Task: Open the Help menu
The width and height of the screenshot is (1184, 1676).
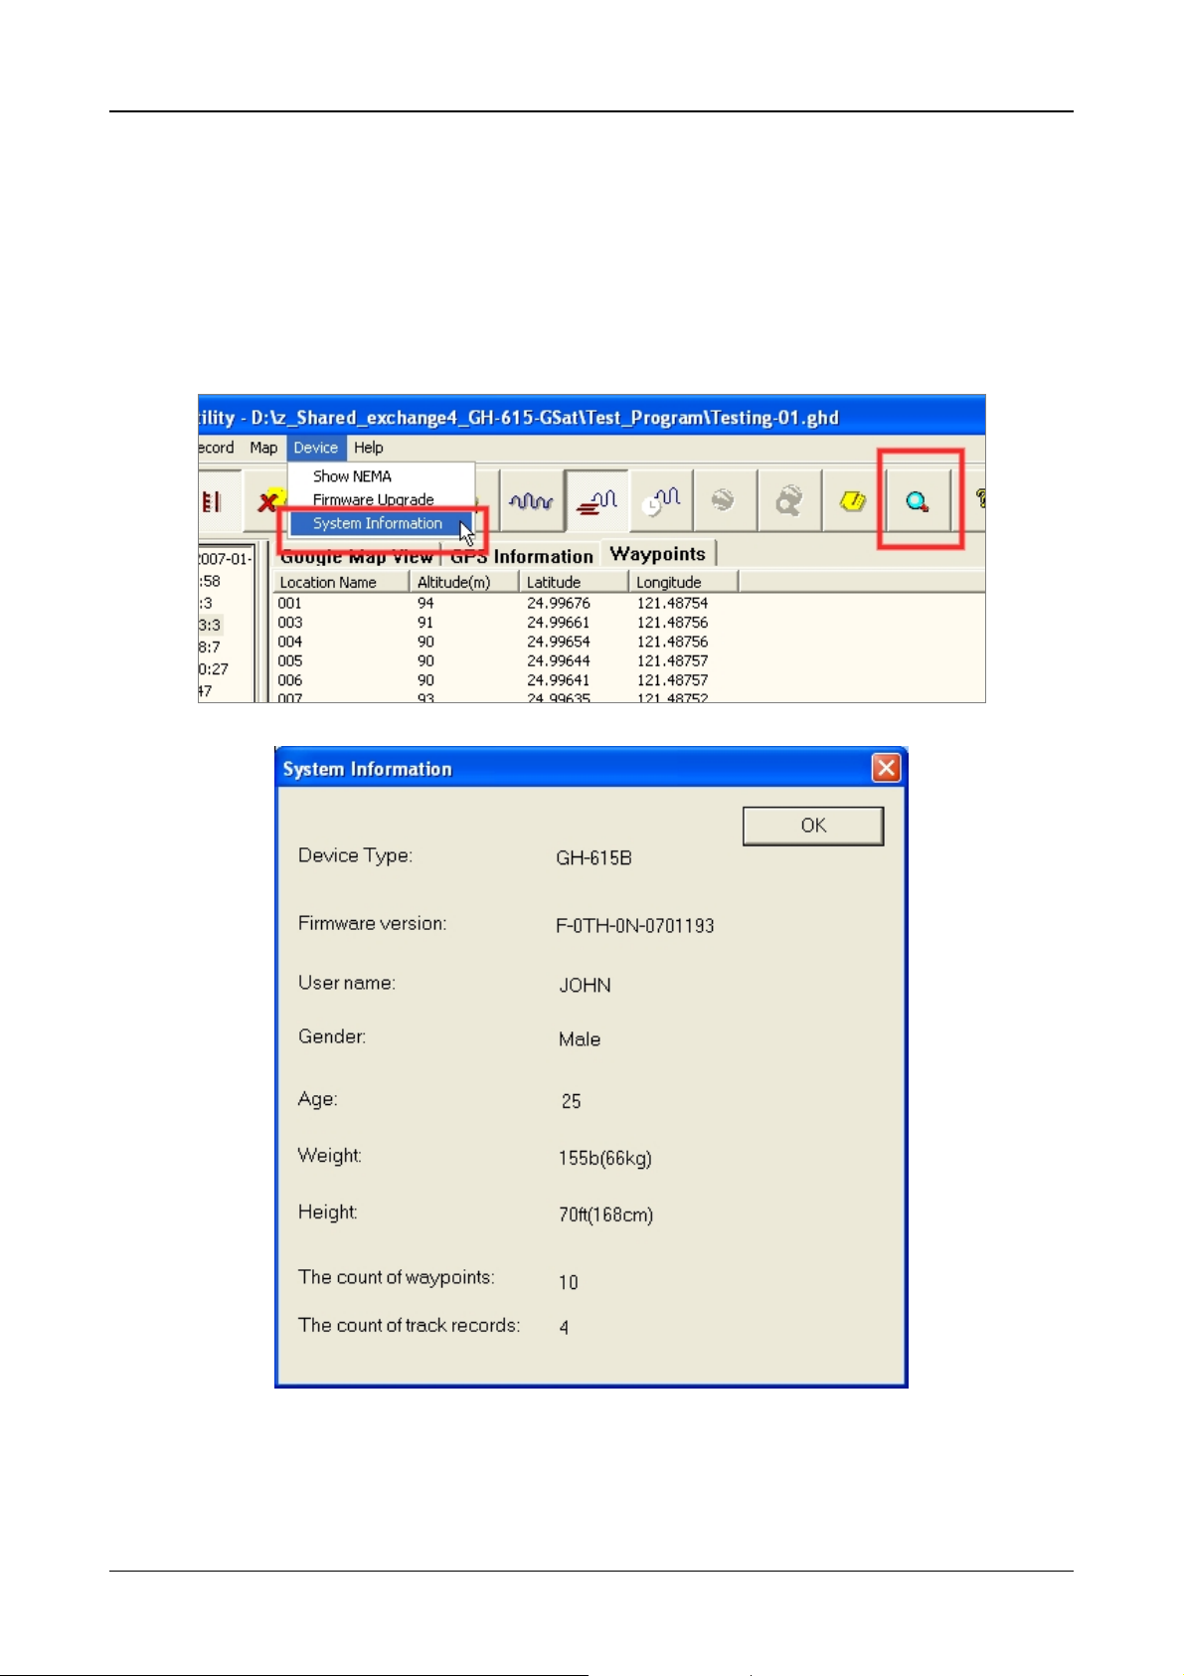Action: (368, 448)
